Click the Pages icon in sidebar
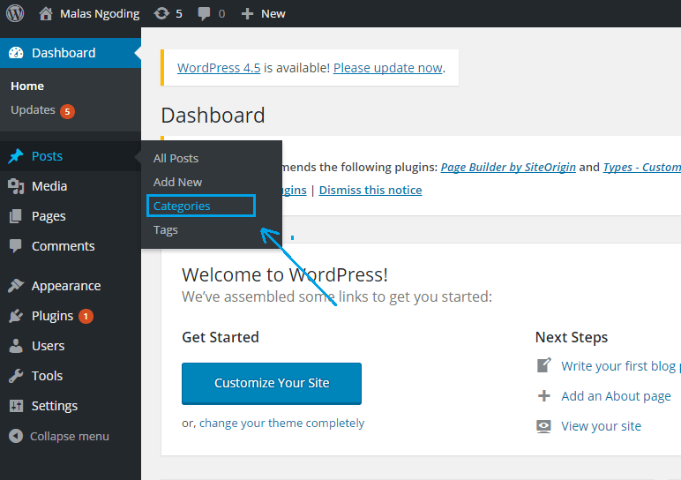 tap(16, 216)
